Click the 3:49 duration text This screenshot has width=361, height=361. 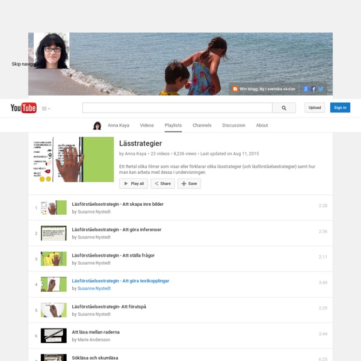click(322, 283)
